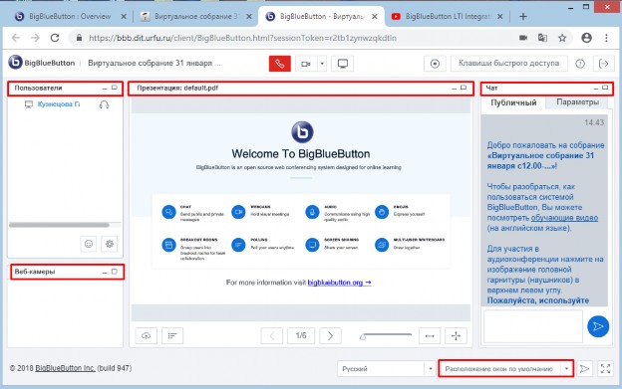Minimize the Презентация panel
The height and width of the screenshot is (389, 622).
[454, 89]
